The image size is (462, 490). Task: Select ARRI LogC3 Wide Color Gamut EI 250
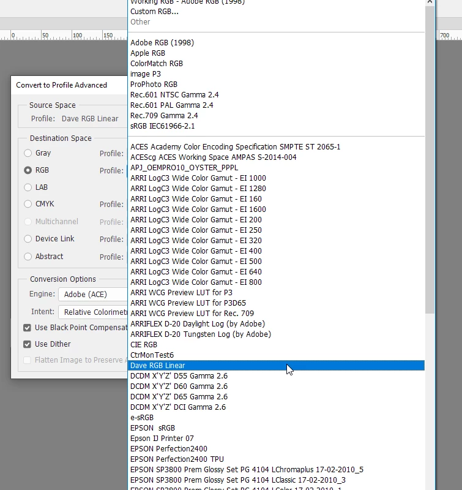(x=276, y=230)
